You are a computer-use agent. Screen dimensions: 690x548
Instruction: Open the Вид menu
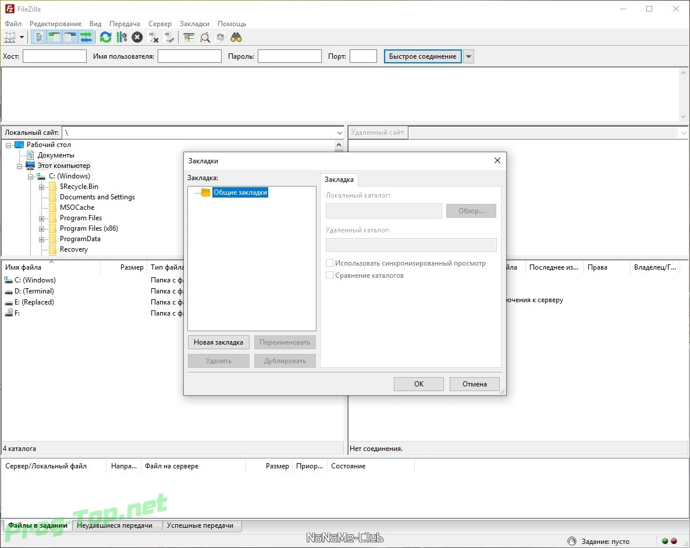click(95, 24)
